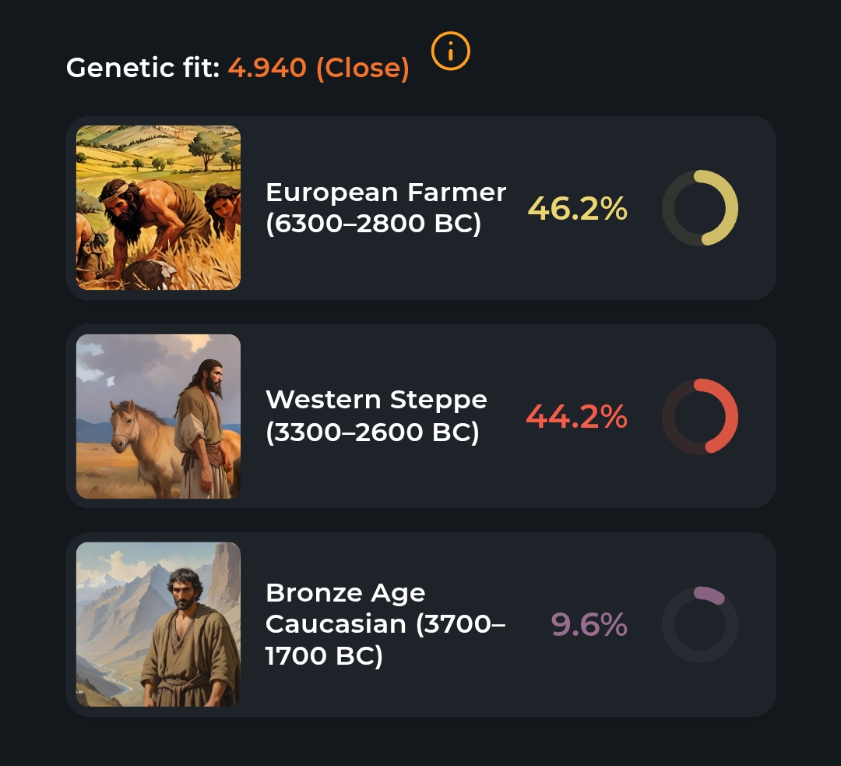Click the 9.6% percentage value

(x=589, y=625)
